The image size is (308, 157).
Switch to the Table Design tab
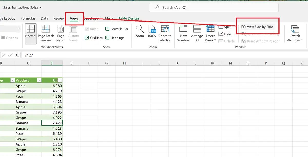(x=128, y=18)
